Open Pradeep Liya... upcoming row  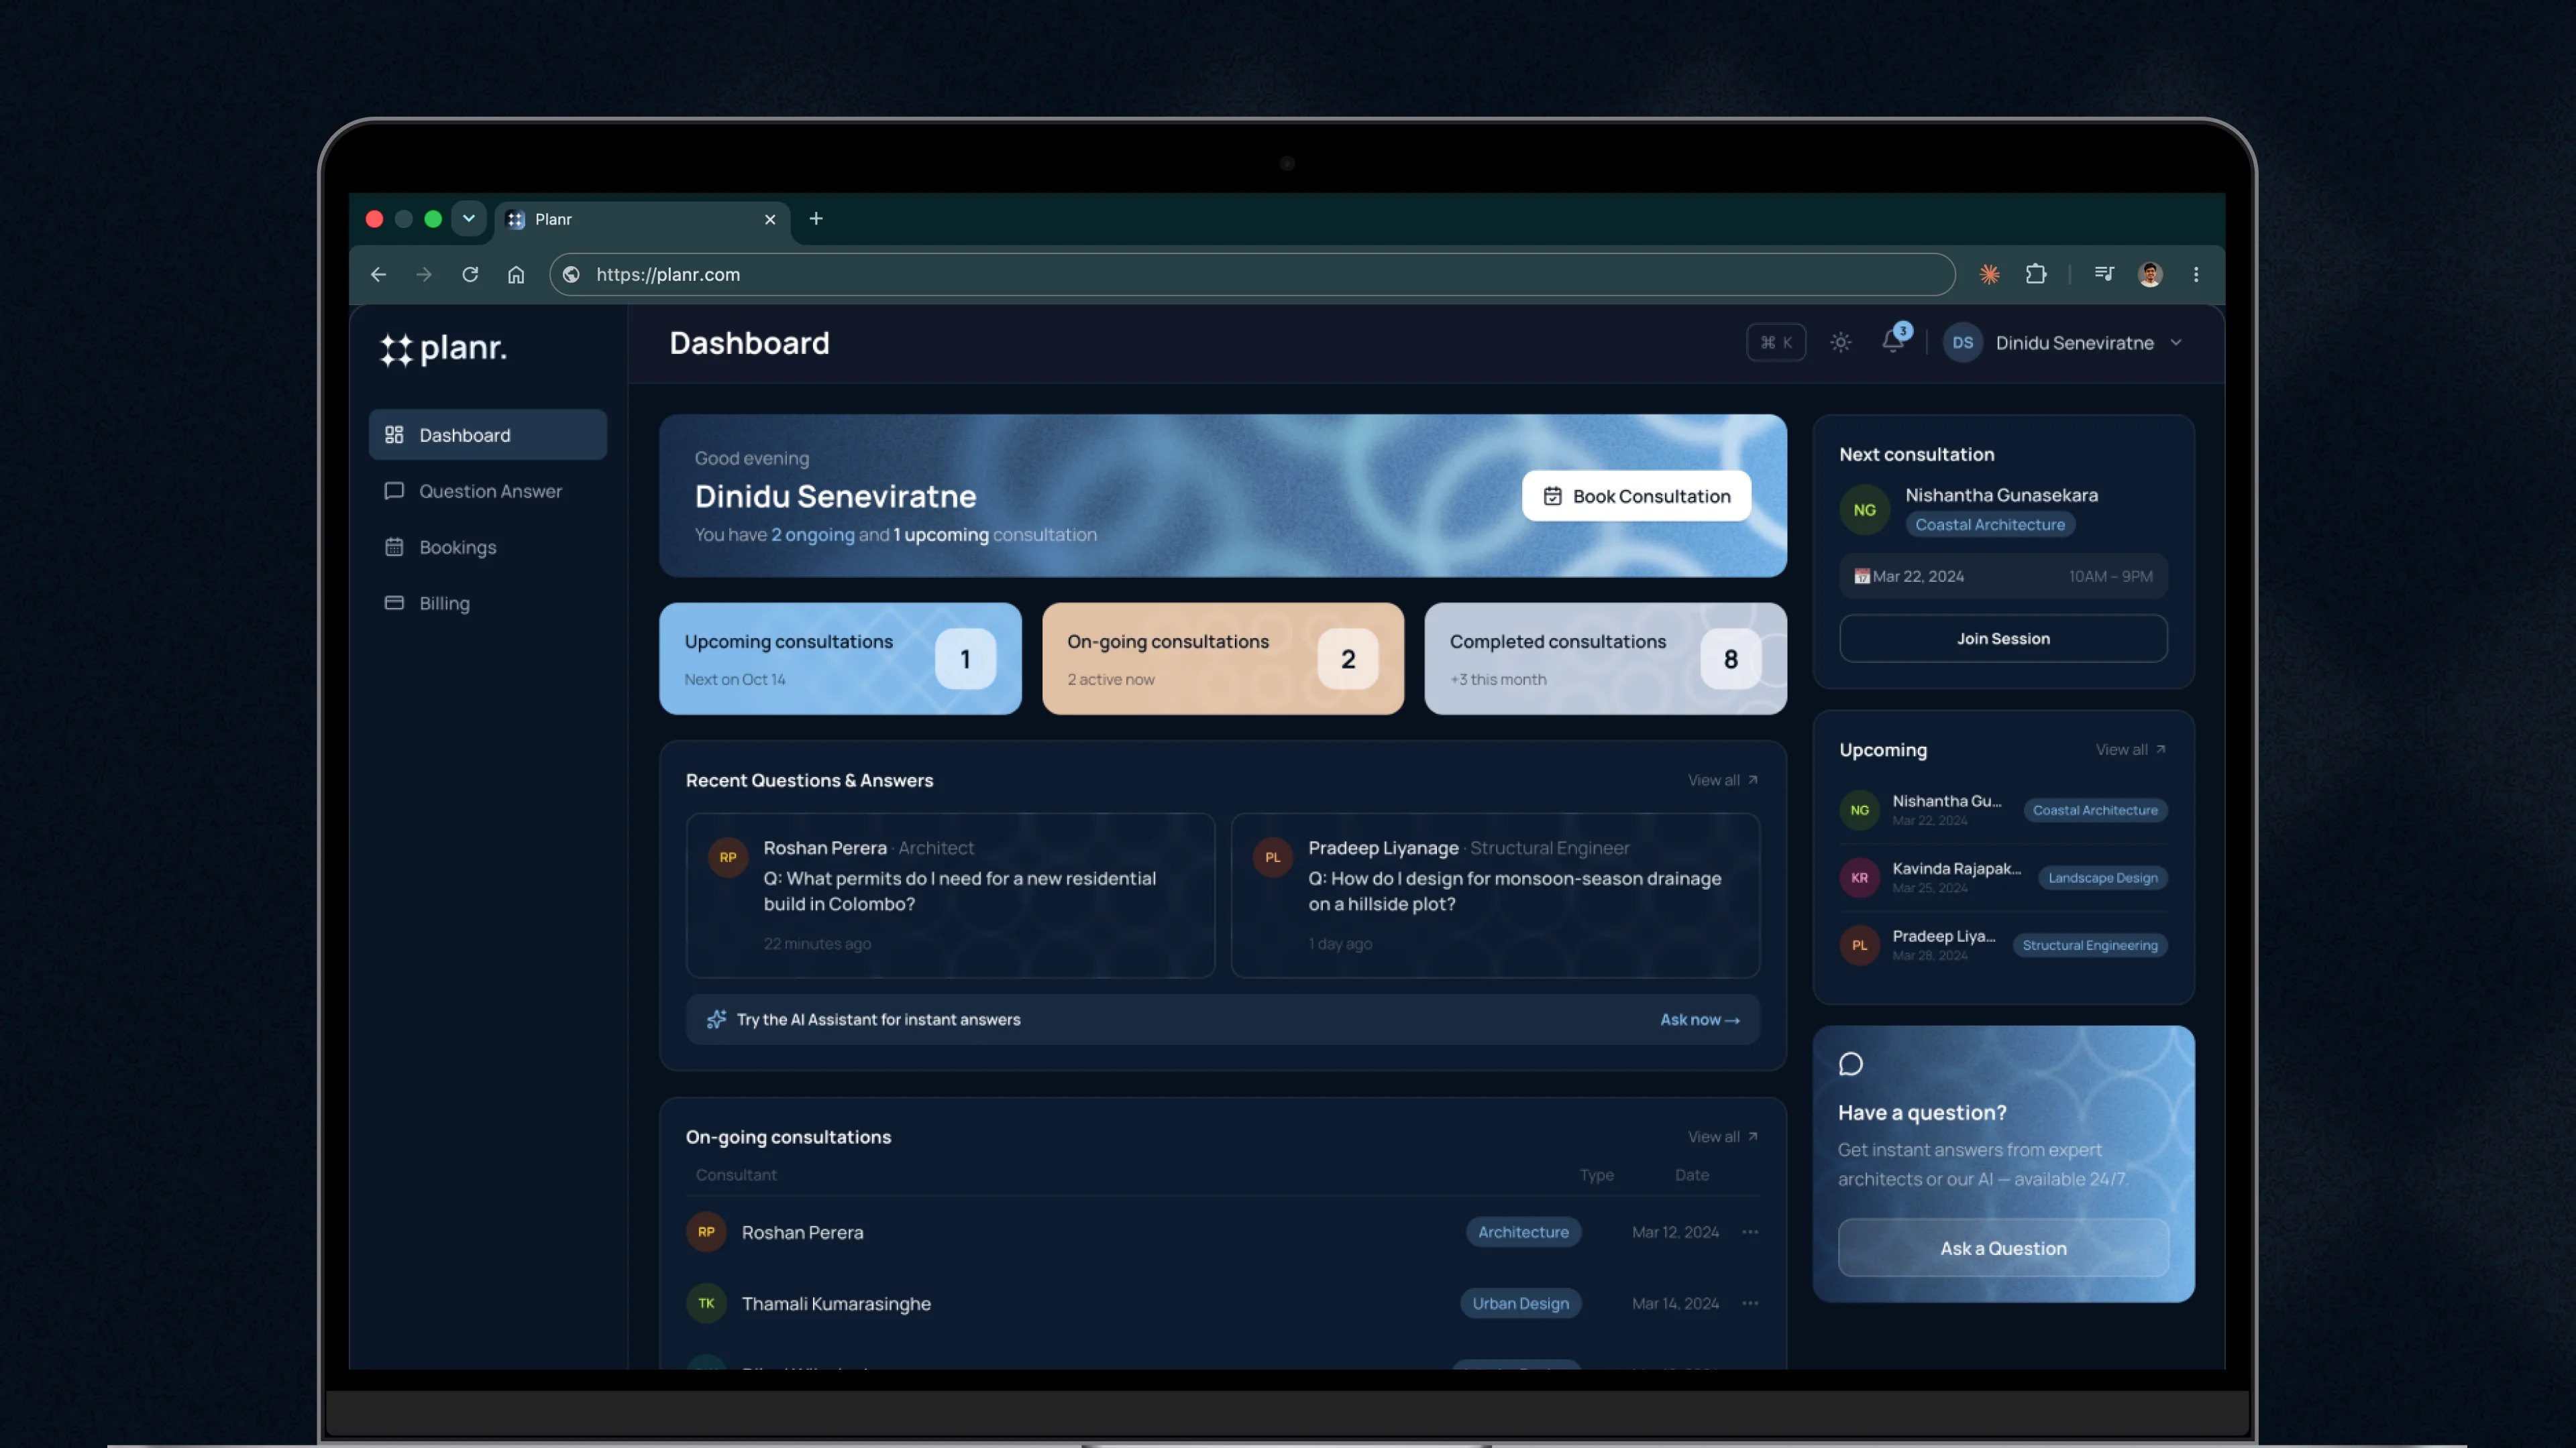coord(2003,945)
